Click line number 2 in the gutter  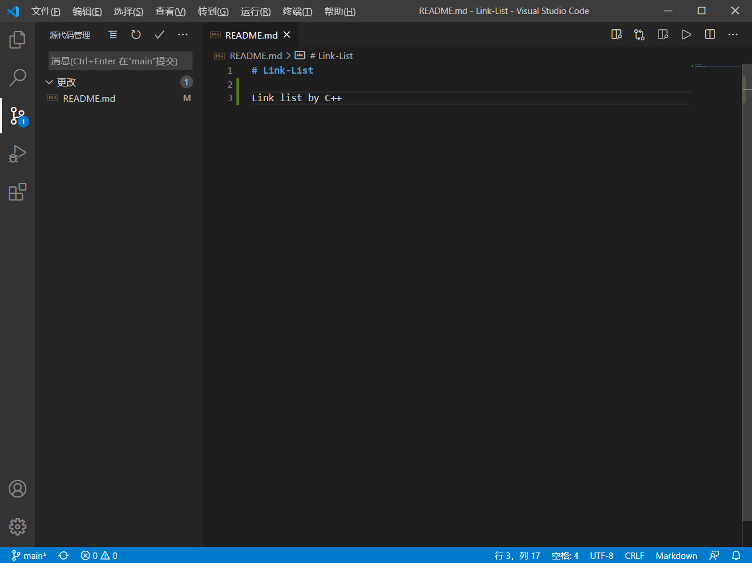pos(230,84)
